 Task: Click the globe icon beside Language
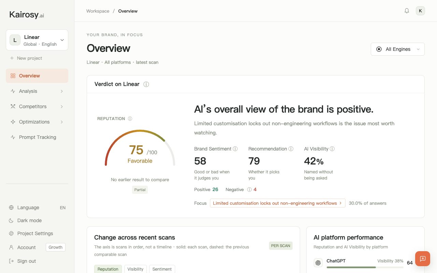click(11, 207)
